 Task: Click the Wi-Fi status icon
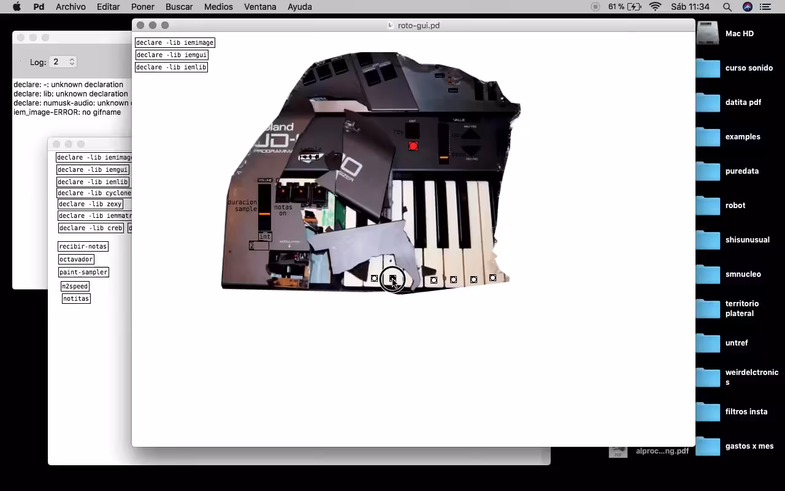tap(655, 7)
